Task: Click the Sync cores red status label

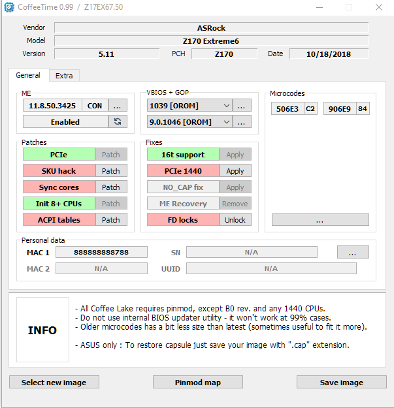Action: [59, 187]
